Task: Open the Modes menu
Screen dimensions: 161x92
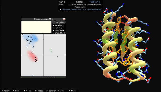Action: coord(39,91)
